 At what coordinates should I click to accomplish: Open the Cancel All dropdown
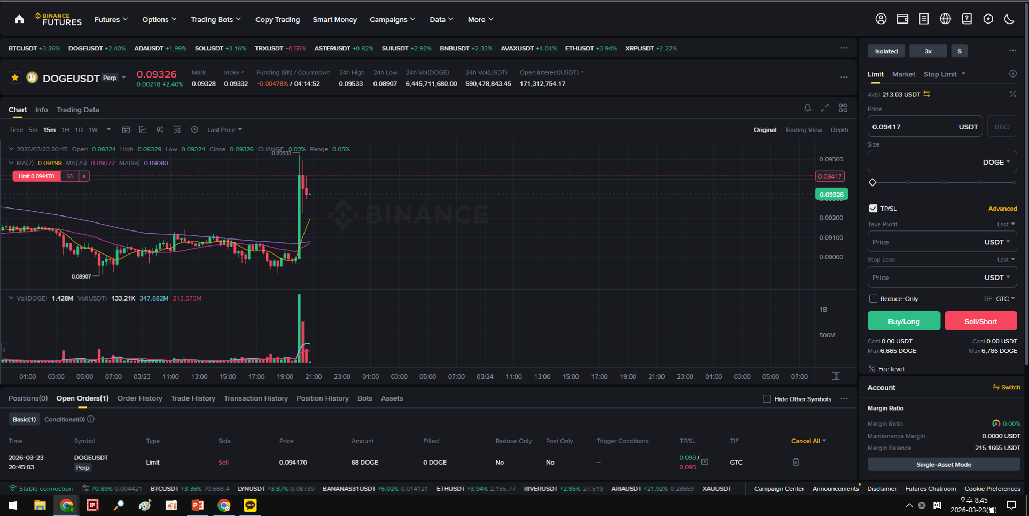tap(808, 441)
